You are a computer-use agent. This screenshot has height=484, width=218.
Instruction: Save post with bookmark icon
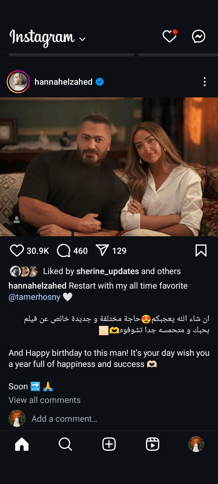click(201, 250)
